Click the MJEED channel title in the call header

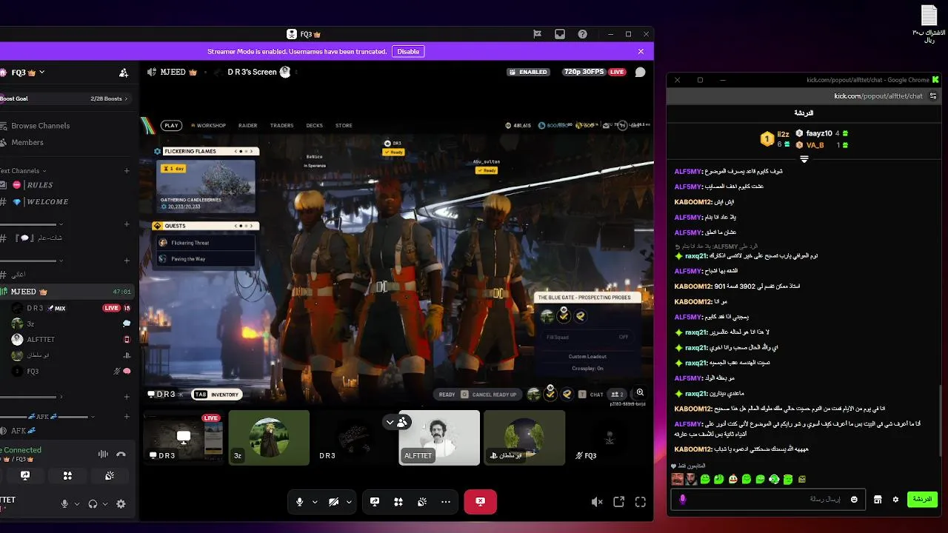pyautogui.click(x=173, y=72)
